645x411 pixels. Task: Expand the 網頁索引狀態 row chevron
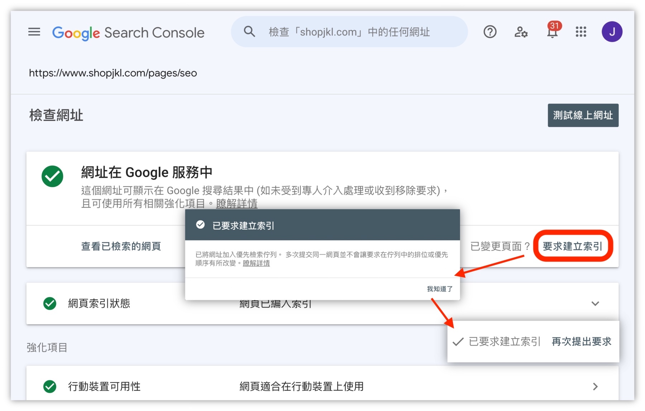coord(595,304)
